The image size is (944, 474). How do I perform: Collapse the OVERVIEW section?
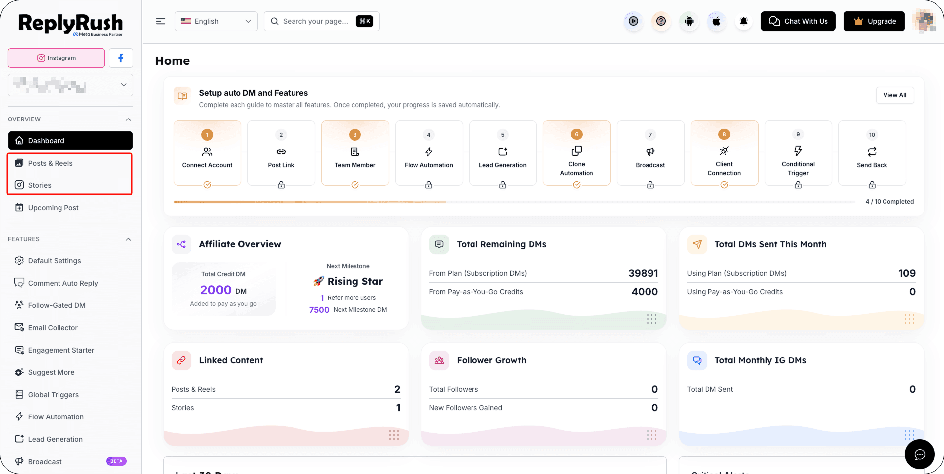[128, 119]
